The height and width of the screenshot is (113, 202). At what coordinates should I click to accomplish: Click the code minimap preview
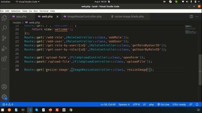pyautogui.click(x=191, y=30)
